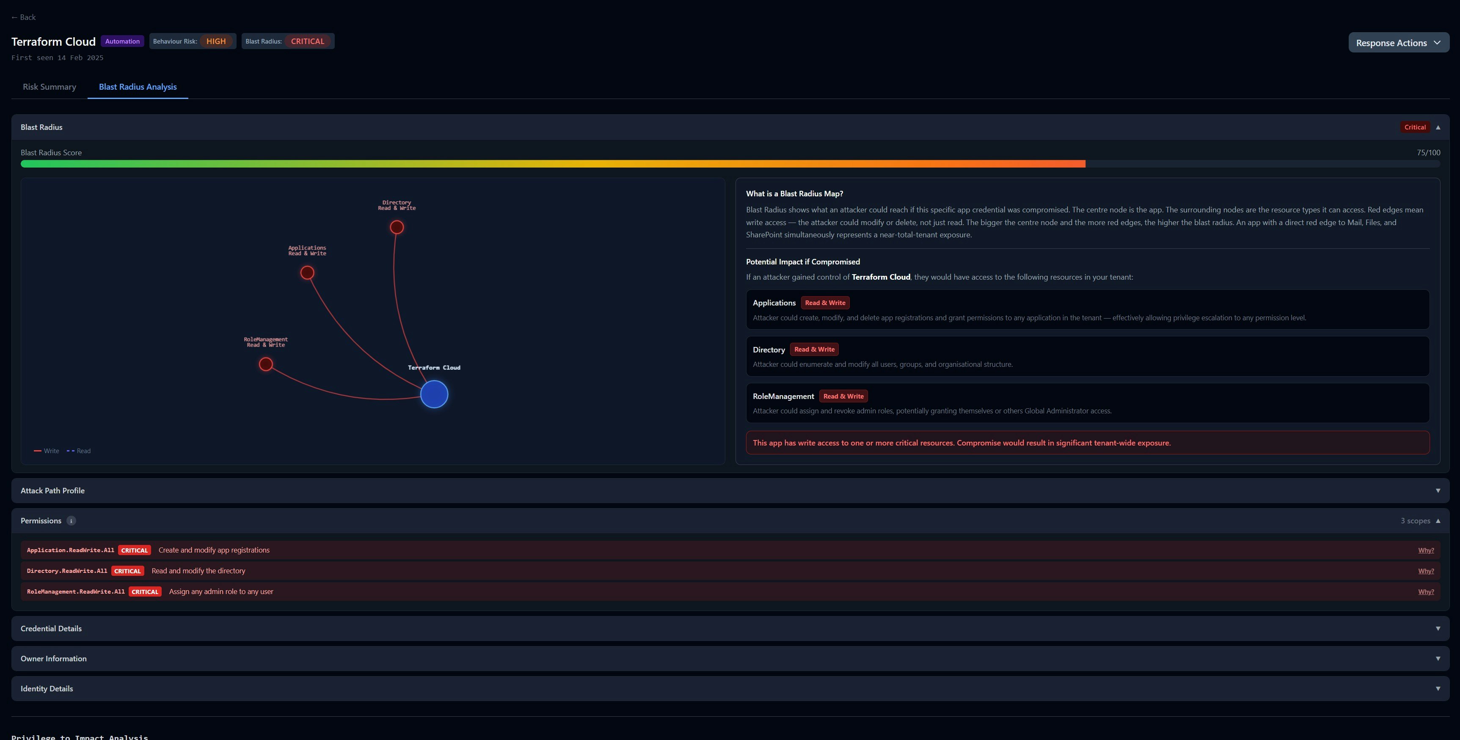The height and width of the screenshot is (740, 1460).
Task: Select the Applications node in graph
Action: pyautogui.click(x=307, y=273)
